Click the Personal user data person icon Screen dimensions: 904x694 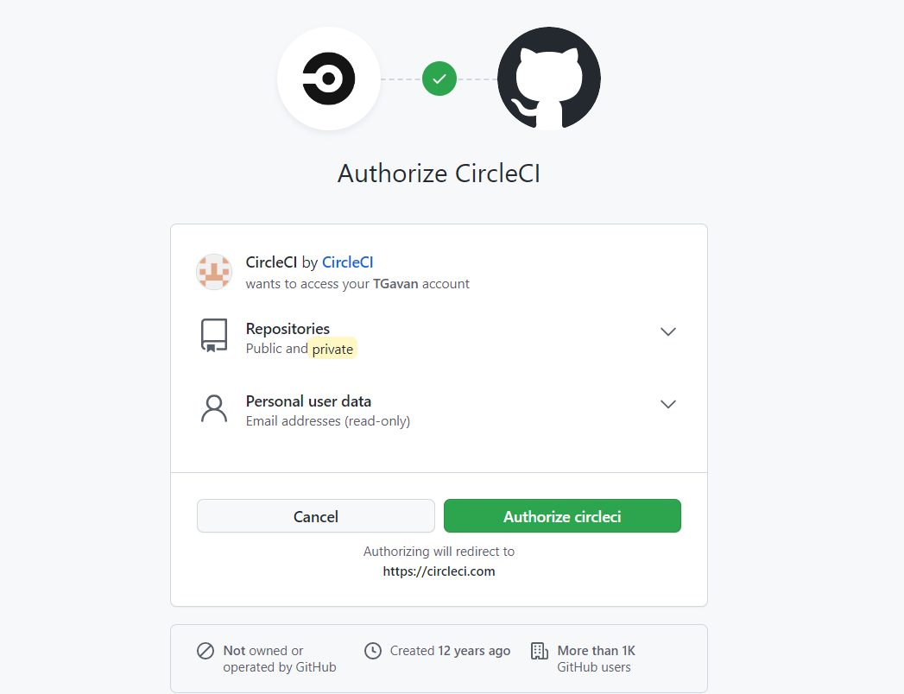(214, 409)
